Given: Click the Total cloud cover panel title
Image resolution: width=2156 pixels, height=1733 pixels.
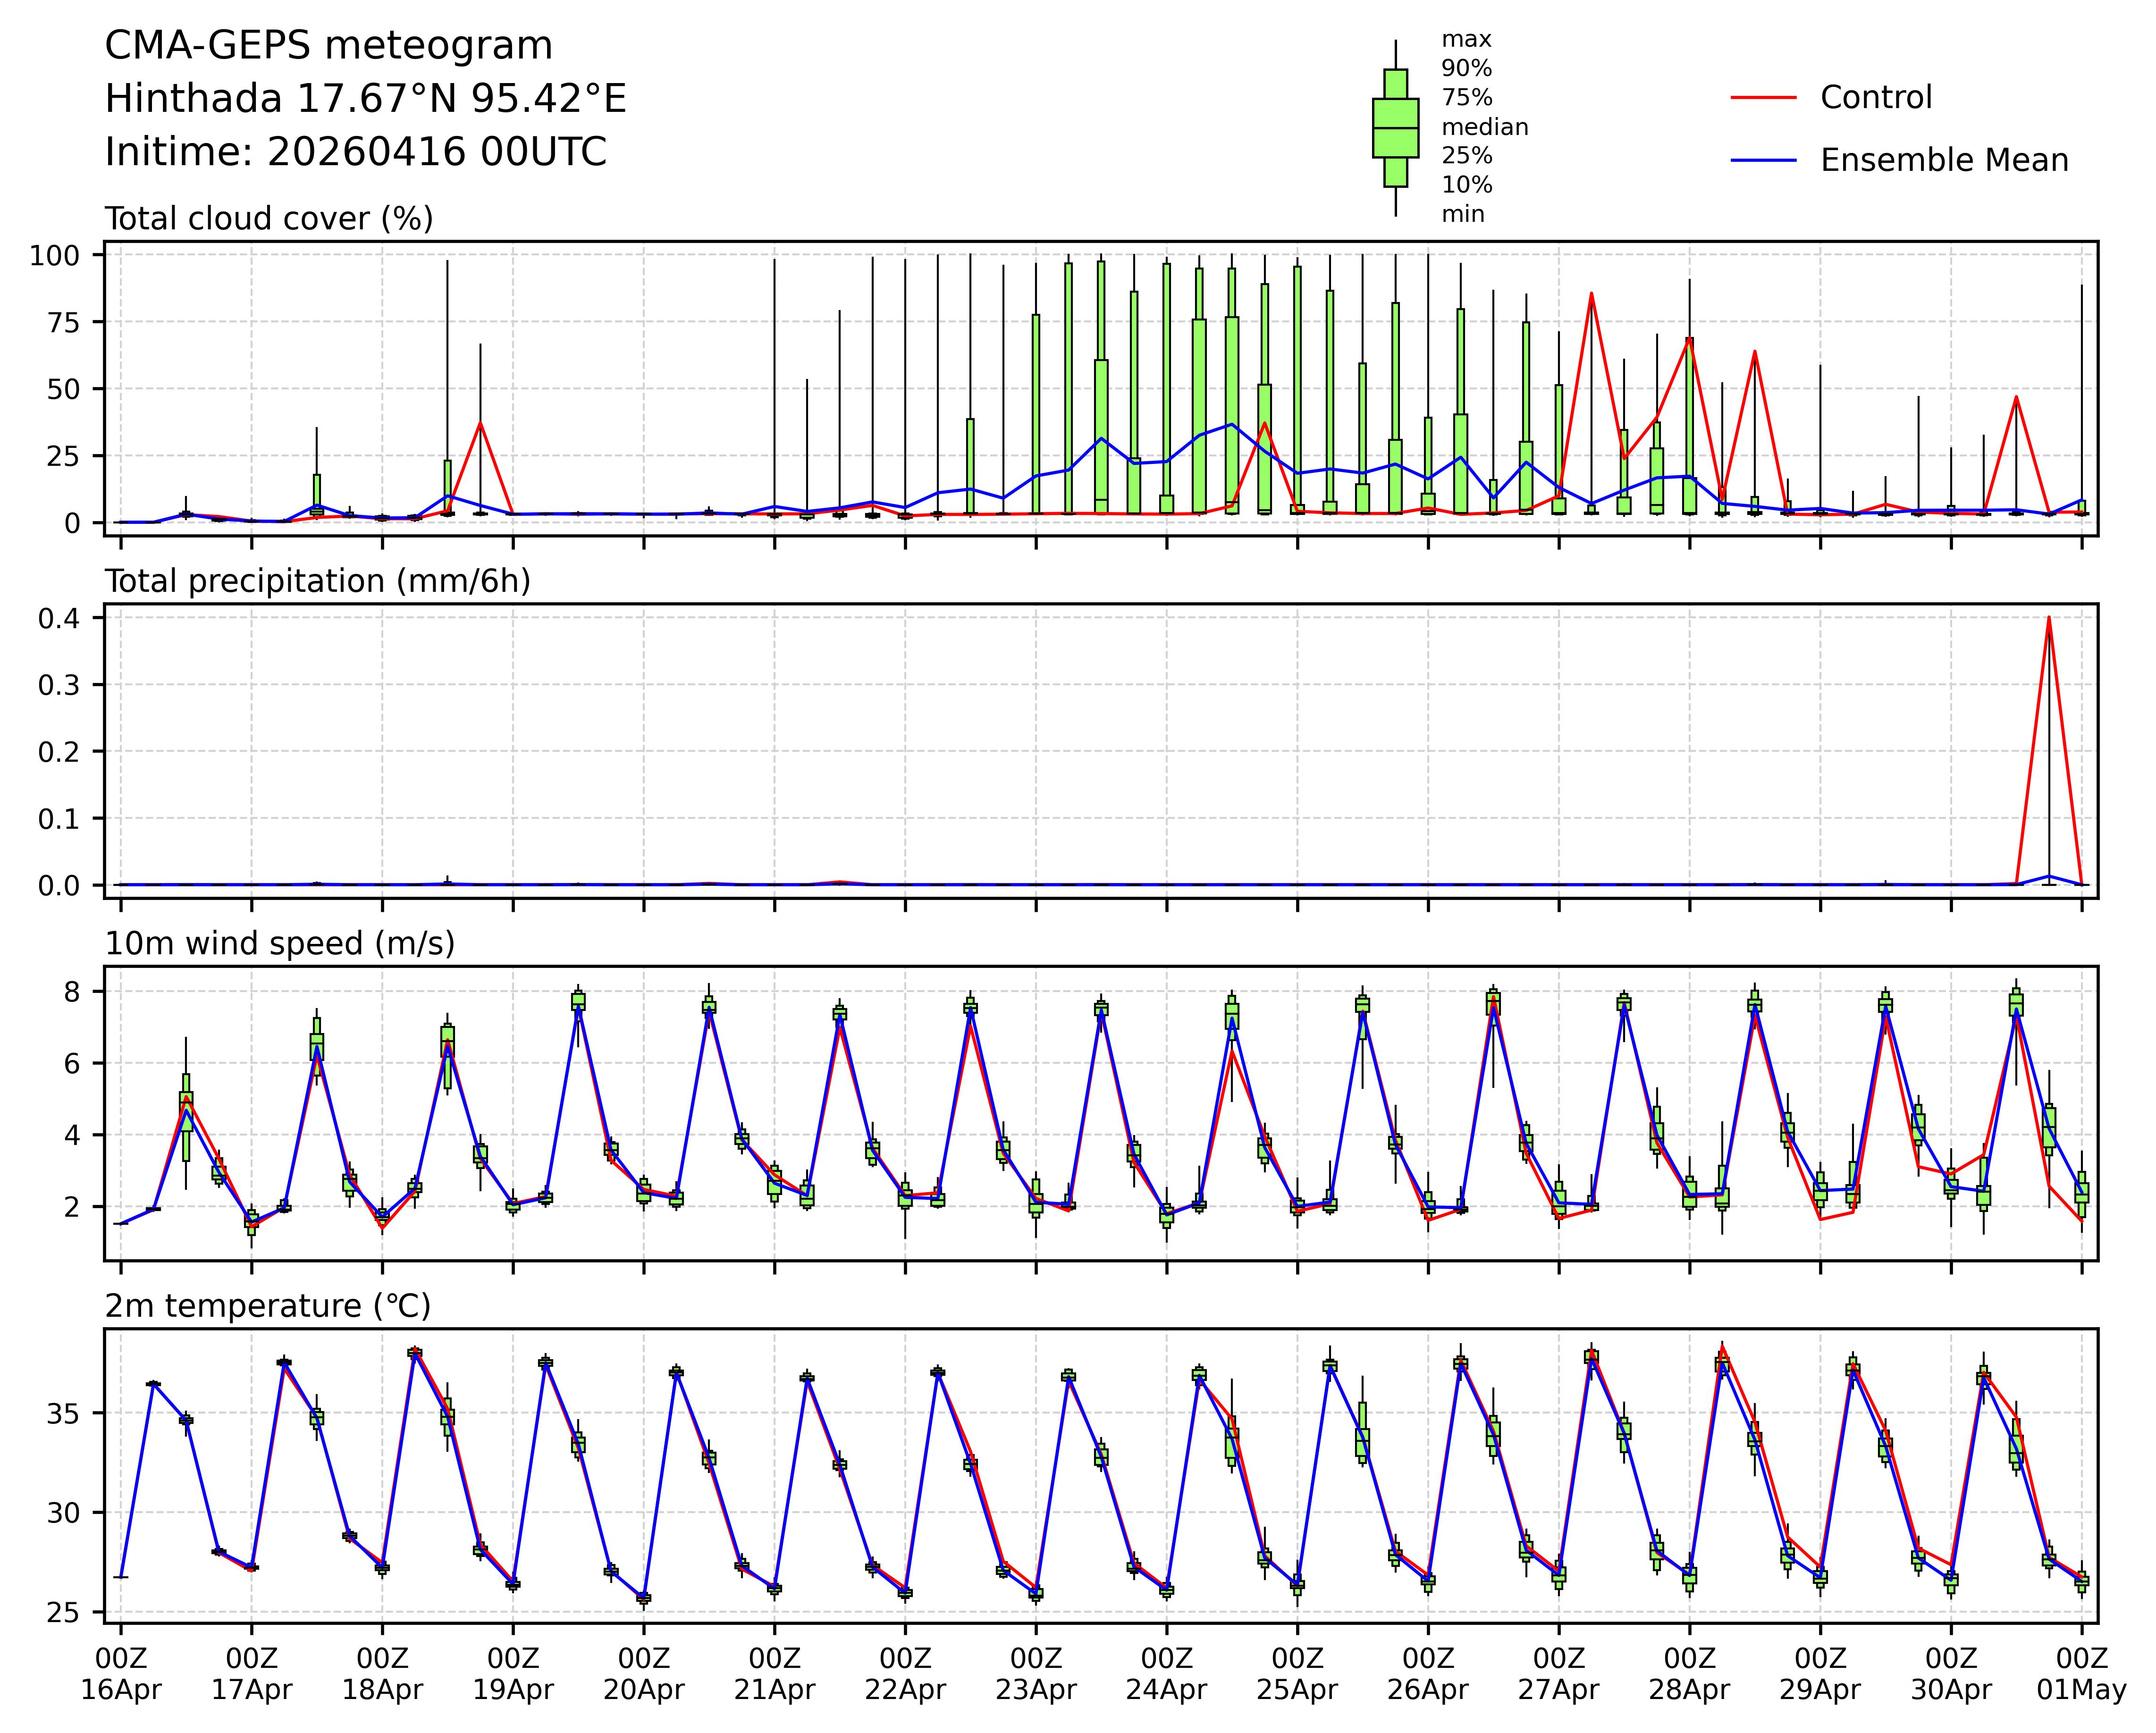Looking at the screenshot, I should (269, 219).
